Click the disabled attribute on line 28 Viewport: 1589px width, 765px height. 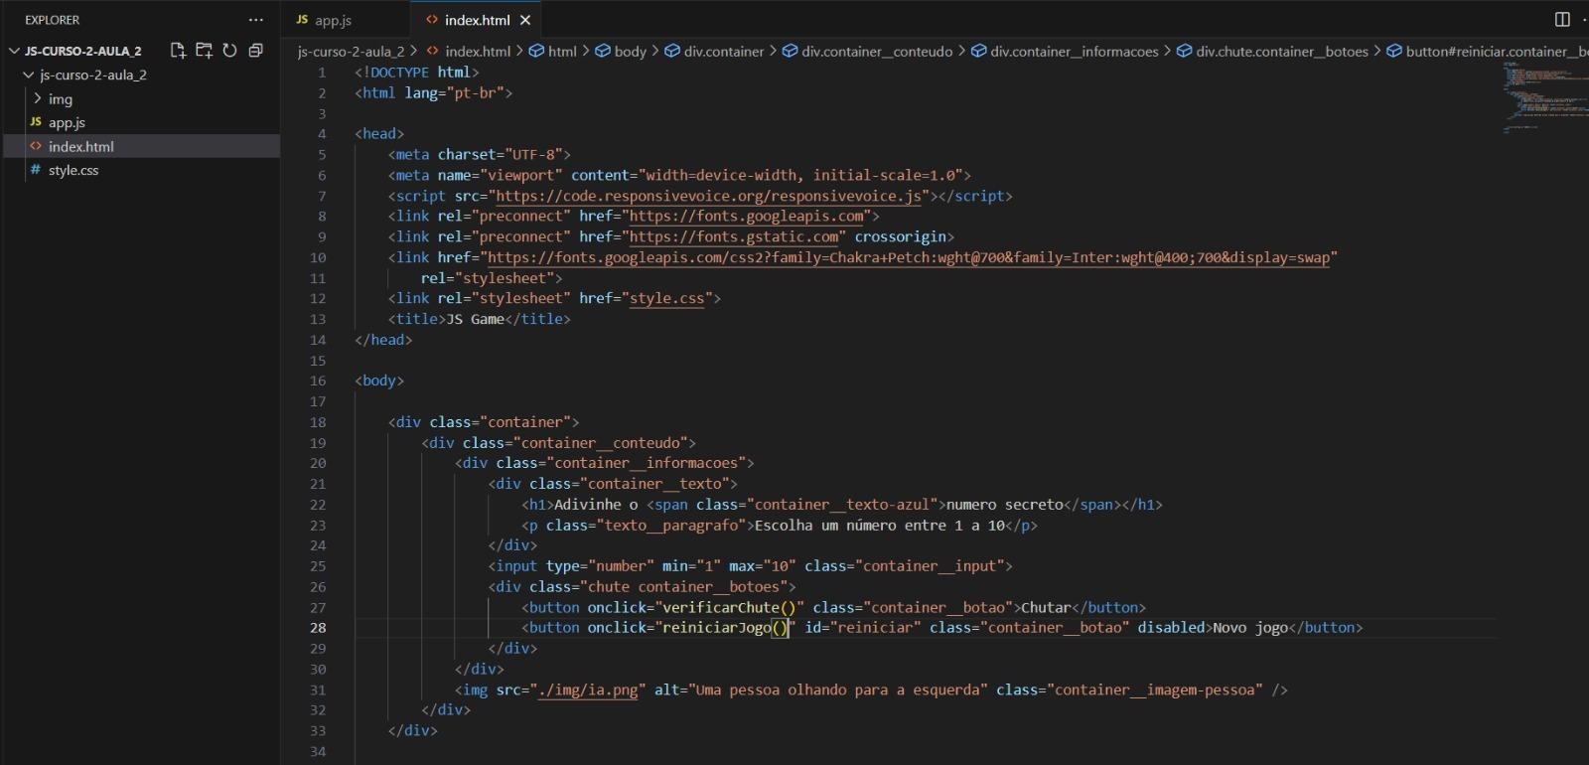[1171, 628]
